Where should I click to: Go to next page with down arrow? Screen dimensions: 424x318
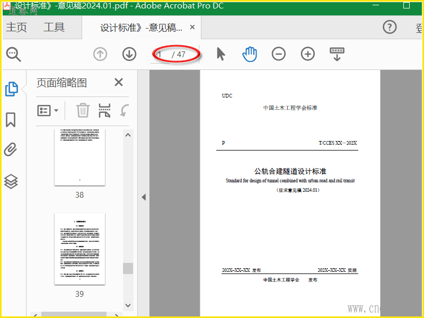point(129,54)
